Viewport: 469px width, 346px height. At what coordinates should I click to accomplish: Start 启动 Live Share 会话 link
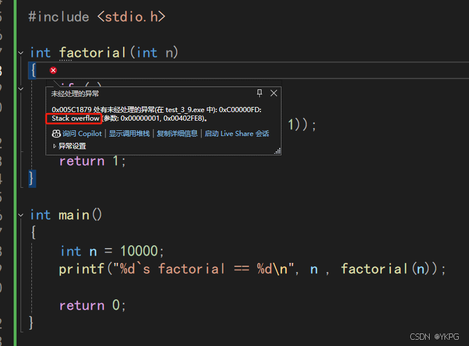[236, 134]
